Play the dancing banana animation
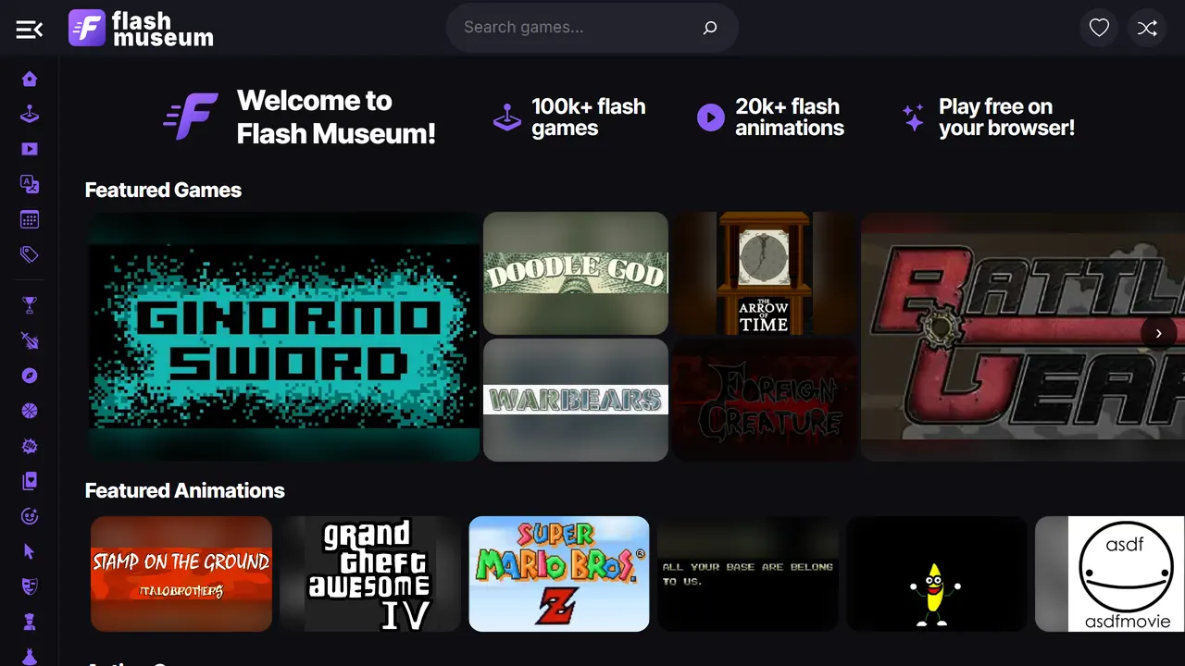The image size is (1185, 666). pyautogui.click(x=937, y=573)
